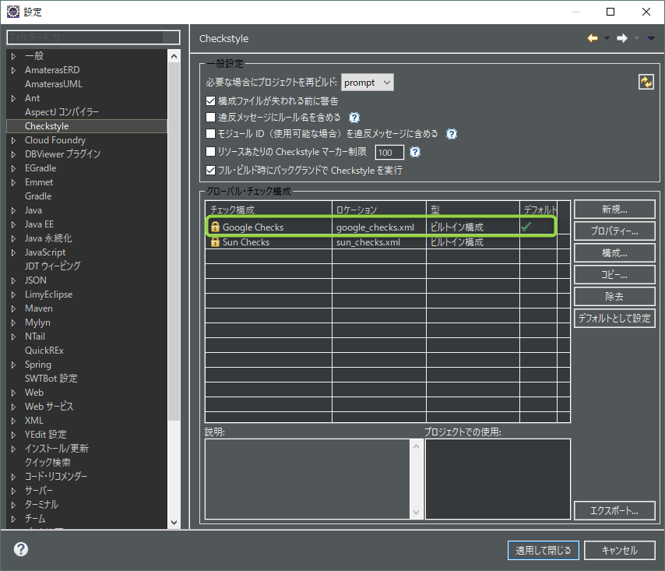Click the プロジェクトでの使用 list box

(x=498, y=479)
